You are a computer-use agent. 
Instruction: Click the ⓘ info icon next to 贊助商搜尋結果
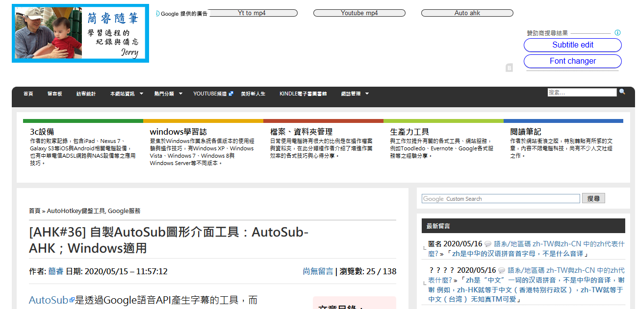pos(617,32)
